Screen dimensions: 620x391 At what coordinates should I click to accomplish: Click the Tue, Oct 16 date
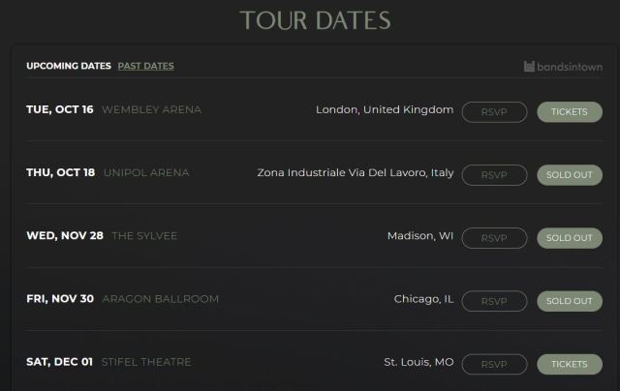[x=60, y=109]
